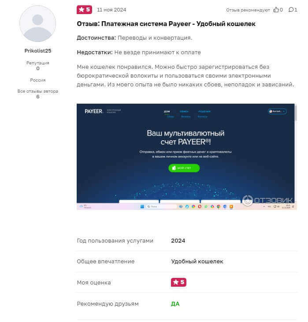Click the taskbar search field in the screenshot
The width and height of the screenshot is (308, 322).
161,206
